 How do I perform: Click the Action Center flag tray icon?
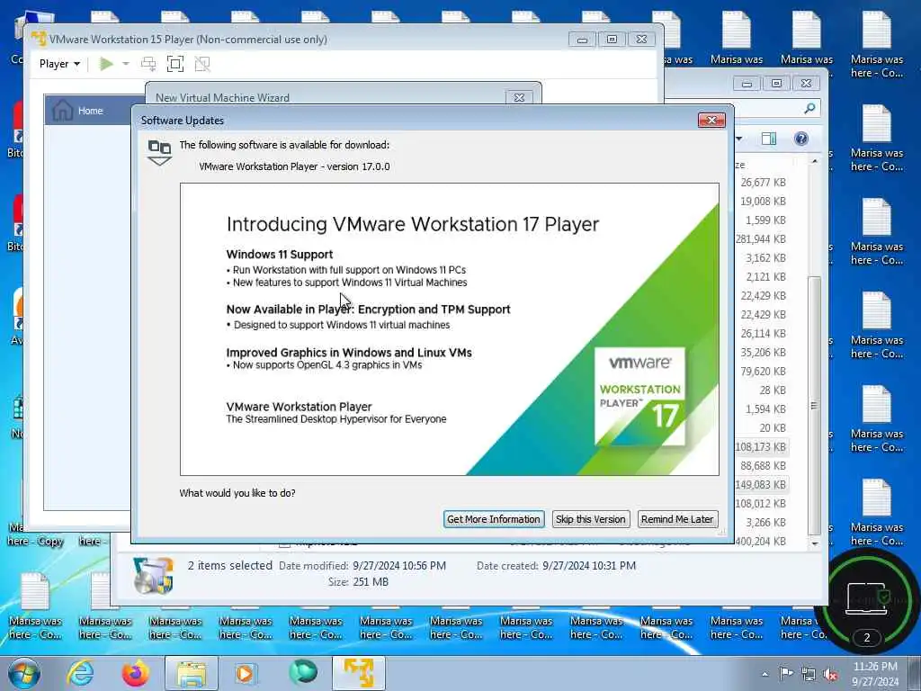[786, 674]
